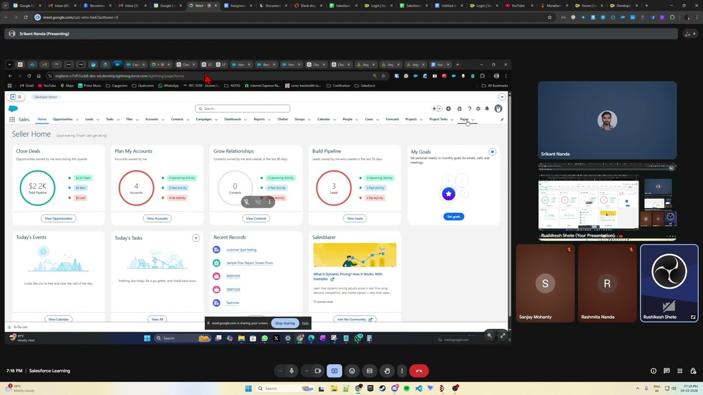Open Spotify from the Windows taskbar

coord(406,388)
